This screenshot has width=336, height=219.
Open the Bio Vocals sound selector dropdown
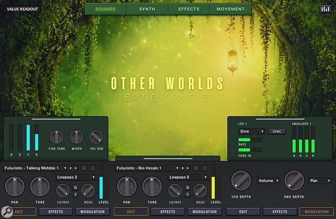177,168
